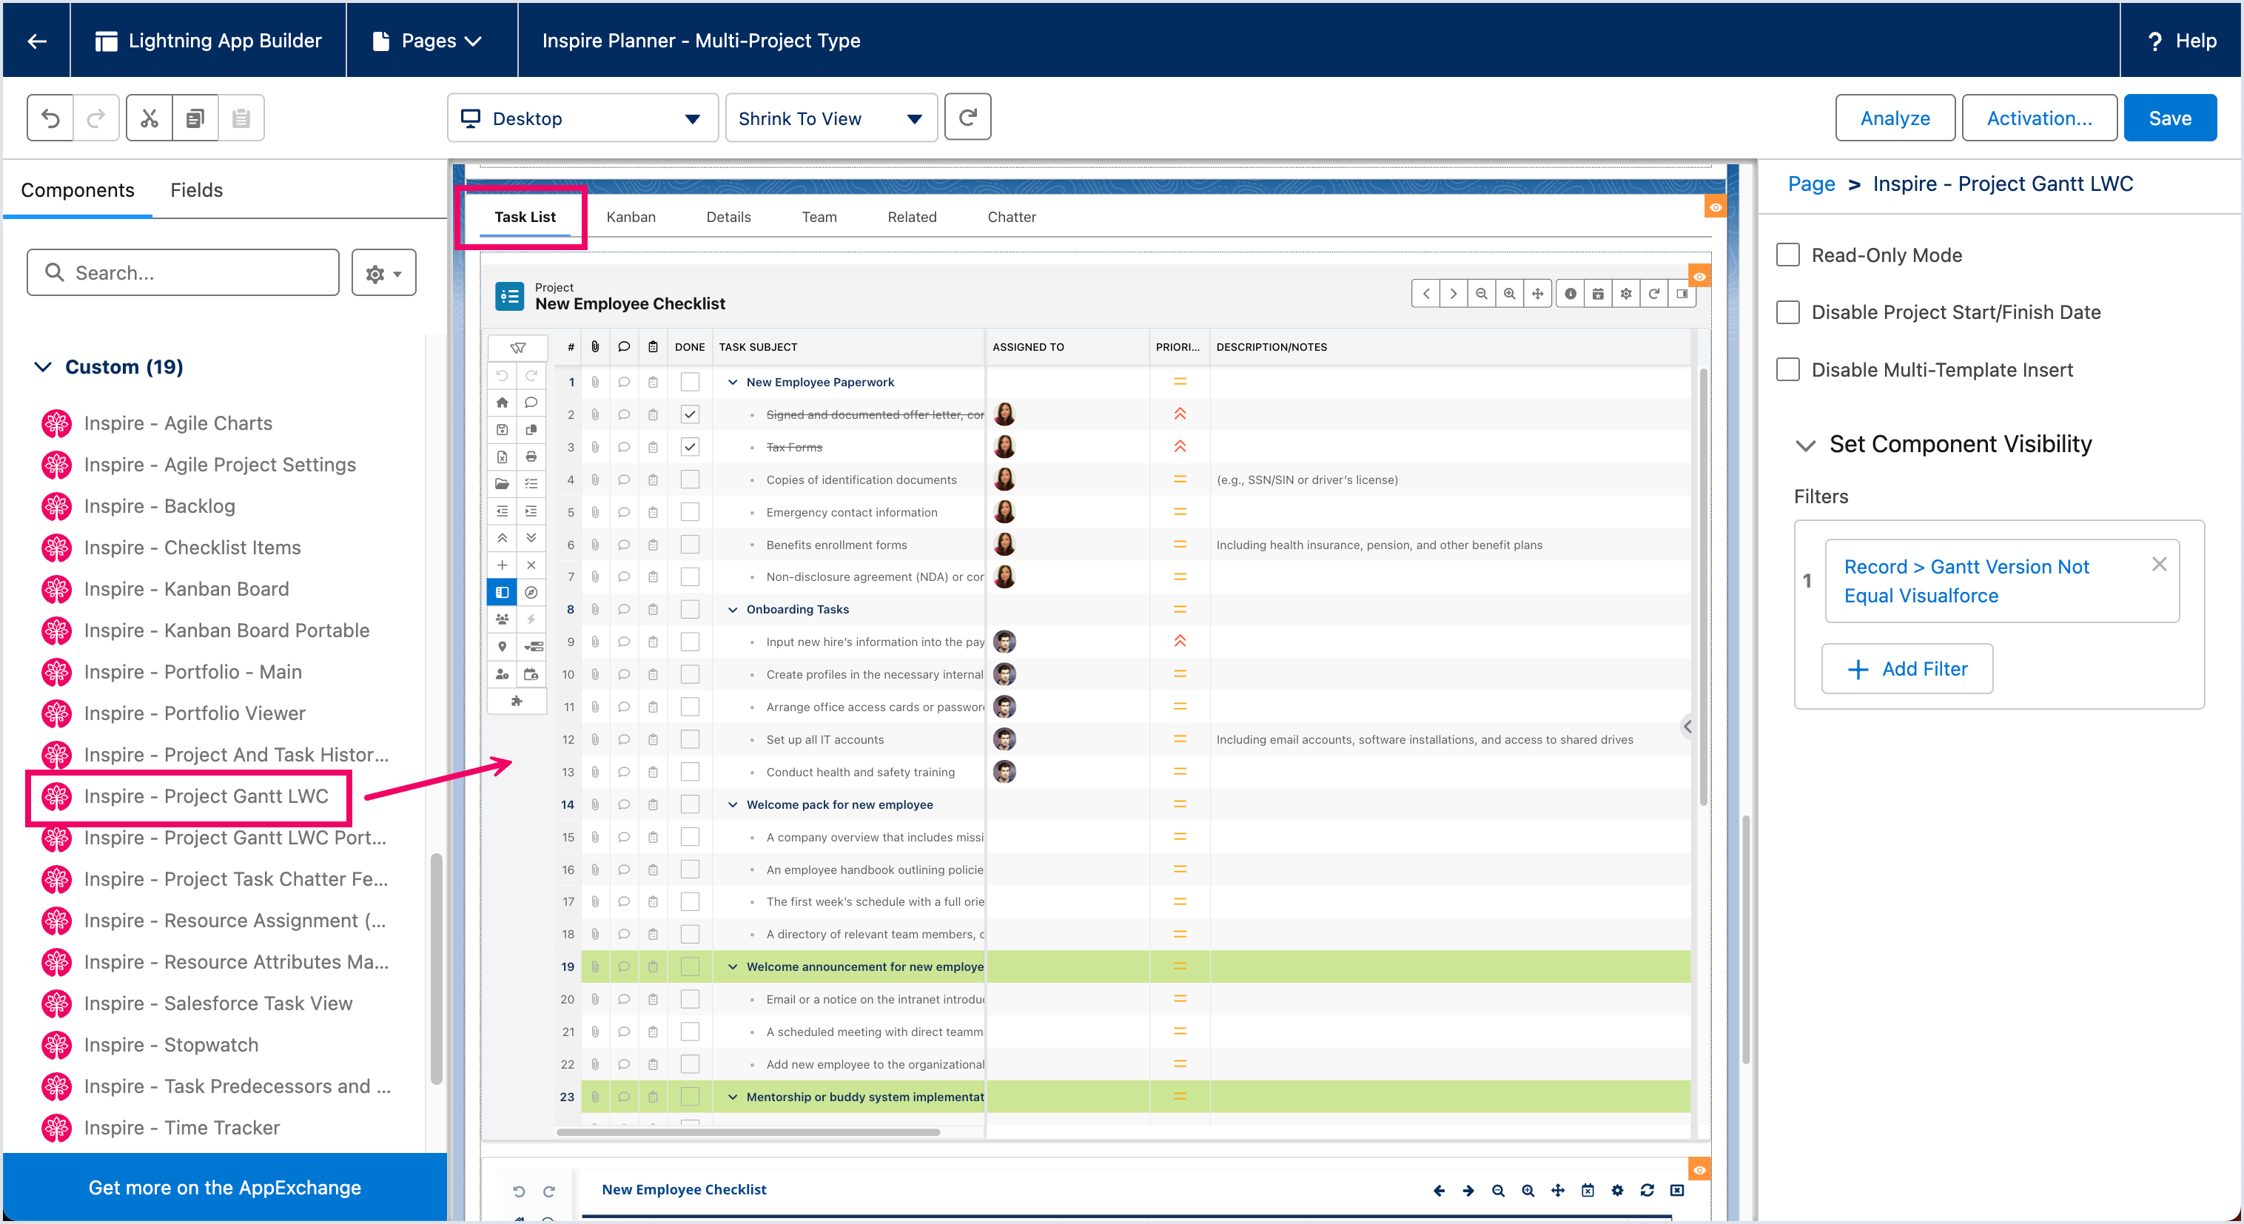The width and height of the screenshot is (2244, 1224).
Task: Uncheck Done for Signed and documented offer letter
Action: (690, 414)
